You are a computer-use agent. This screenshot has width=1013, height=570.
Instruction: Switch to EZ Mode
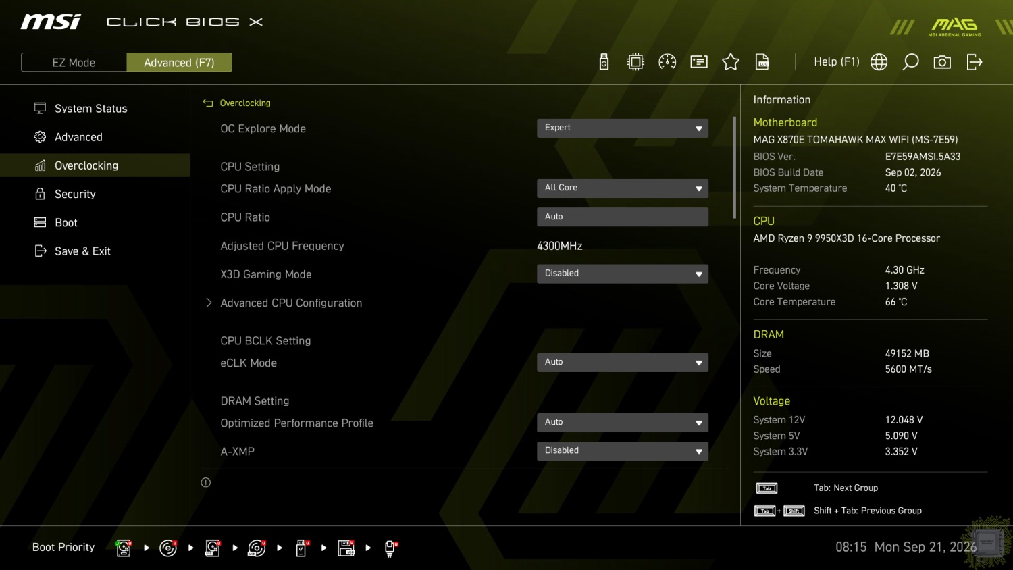point(74,62)
